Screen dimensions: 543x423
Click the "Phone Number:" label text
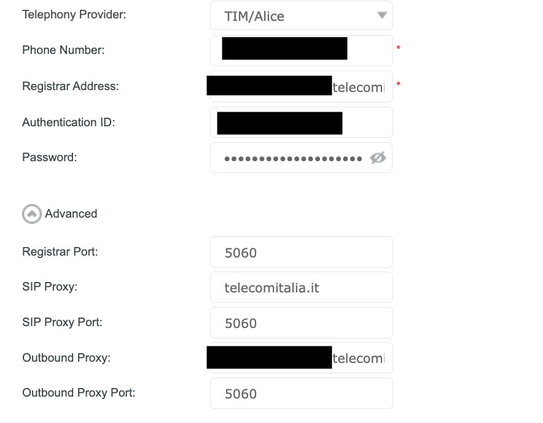pyautogui.click(x=63, y=50)
